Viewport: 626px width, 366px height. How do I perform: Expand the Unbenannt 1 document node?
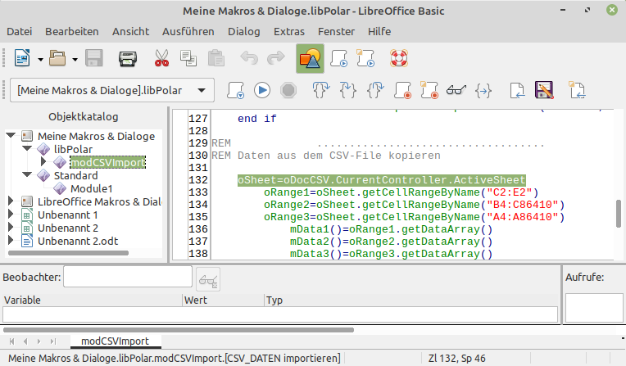11,214
